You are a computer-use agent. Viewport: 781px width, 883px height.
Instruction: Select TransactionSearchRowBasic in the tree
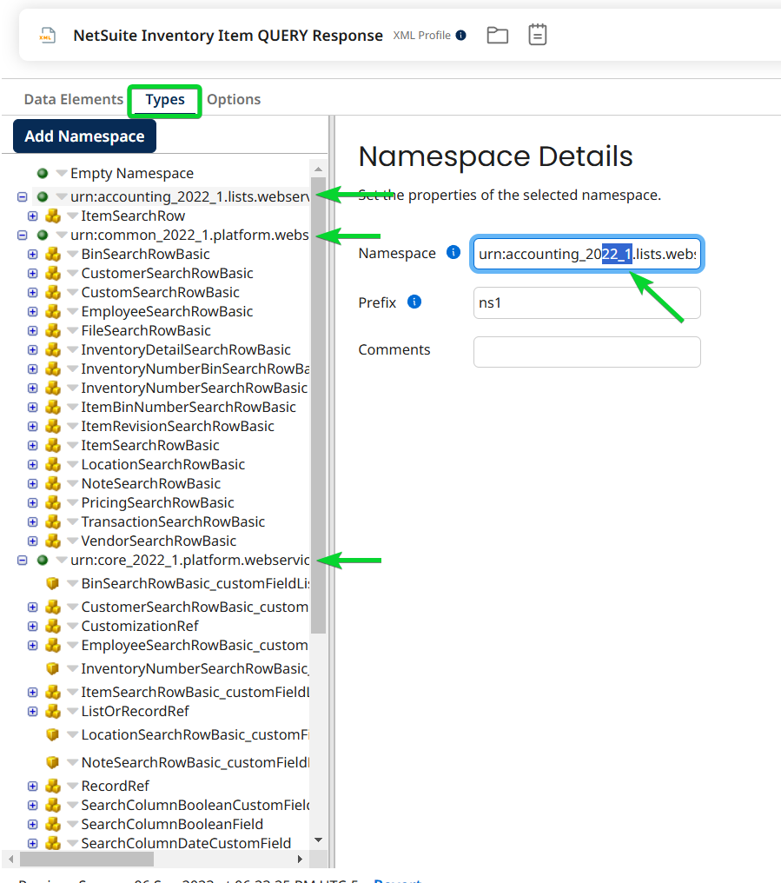[173, 522]
